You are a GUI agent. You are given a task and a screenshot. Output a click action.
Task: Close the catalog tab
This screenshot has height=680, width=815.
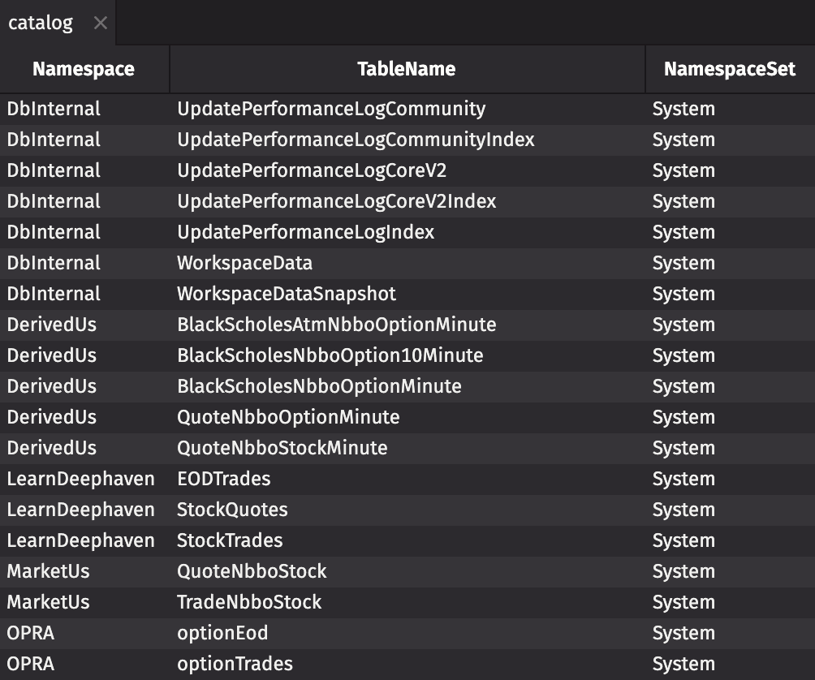[x=100, y=24]
